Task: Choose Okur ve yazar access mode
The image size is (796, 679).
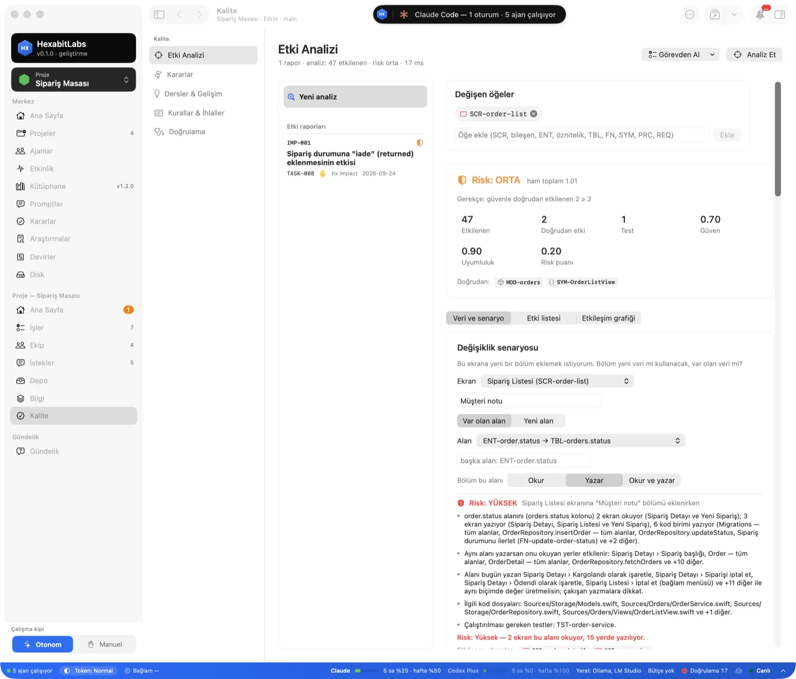Action: 652,480
